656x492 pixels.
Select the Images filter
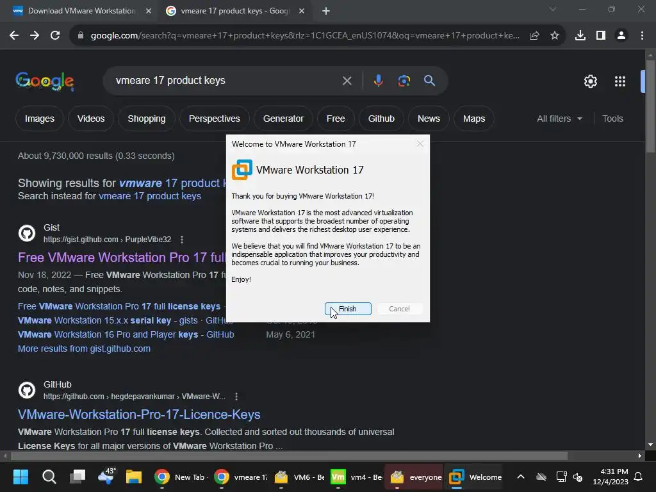coord(40,119)
